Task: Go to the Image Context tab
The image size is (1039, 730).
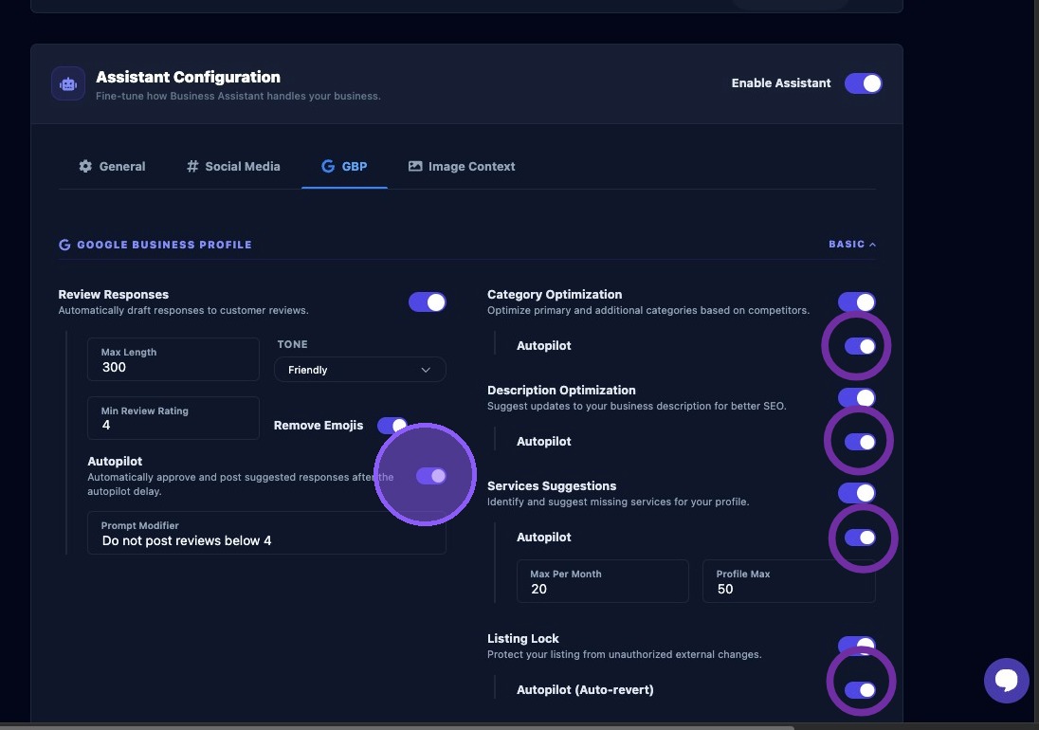Action: coord(462,166)
